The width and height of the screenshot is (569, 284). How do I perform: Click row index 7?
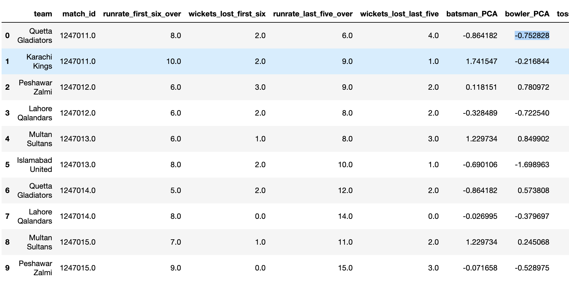coord(7,216)
